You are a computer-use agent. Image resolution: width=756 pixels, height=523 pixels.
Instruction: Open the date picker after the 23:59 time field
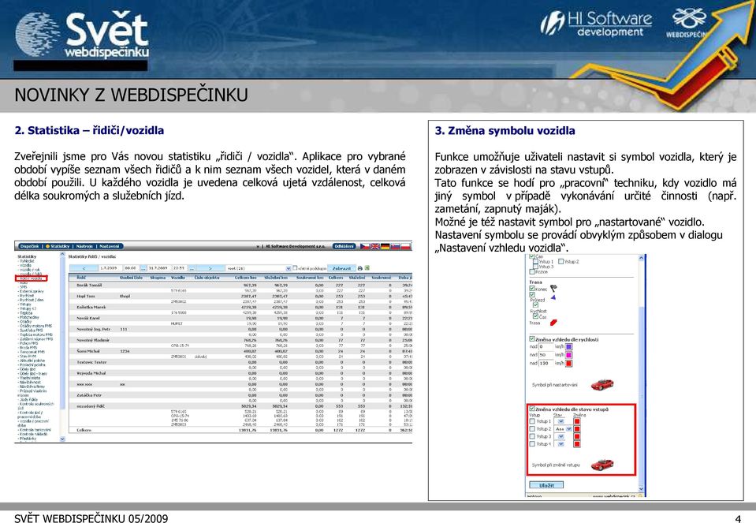[191, 268]
